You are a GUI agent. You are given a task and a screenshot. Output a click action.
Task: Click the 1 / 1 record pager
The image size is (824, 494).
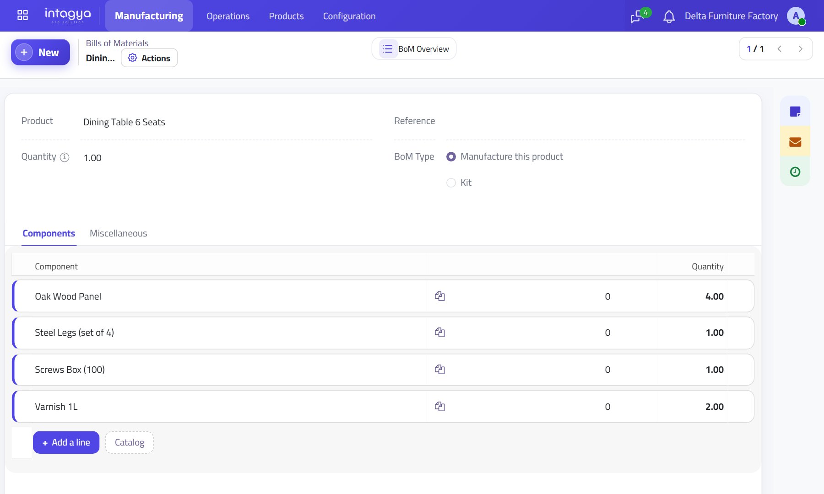(755, 49)
